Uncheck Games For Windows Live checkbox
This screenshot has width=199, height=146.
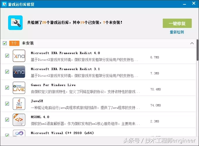pos(7,88)
